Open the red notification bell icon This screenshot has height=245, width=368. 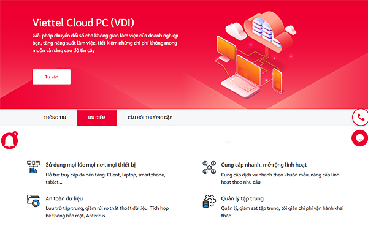click(x=10, y=140)
